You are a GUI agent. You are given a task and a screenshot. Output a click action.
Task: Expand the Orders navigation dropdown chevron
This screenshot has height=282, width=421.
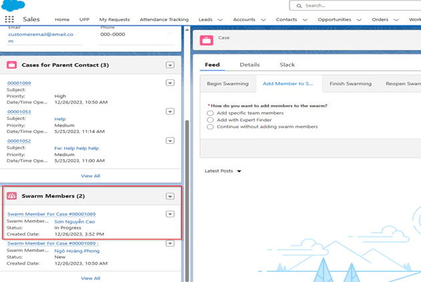pyautogui.click(x=396, y=19)
